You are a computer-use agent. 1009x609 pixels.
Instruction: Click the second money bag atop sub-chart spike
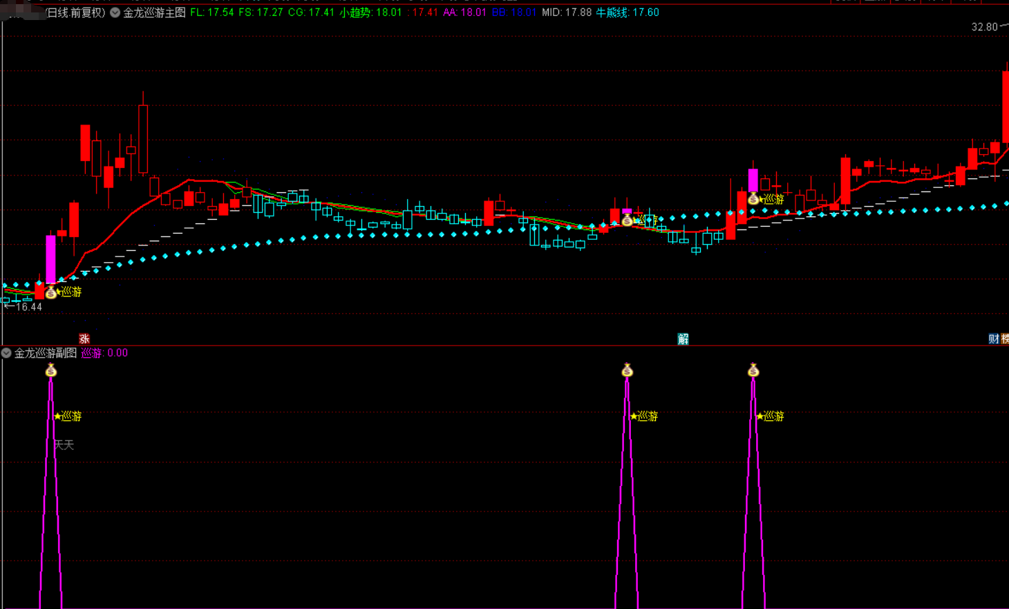click(x=627, y=371)
